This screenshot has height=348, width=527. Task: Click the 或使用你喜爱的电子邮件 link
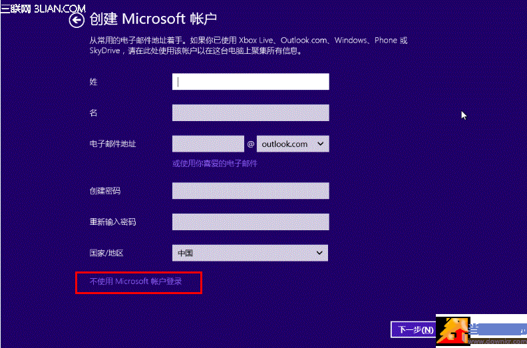[215, 164]
